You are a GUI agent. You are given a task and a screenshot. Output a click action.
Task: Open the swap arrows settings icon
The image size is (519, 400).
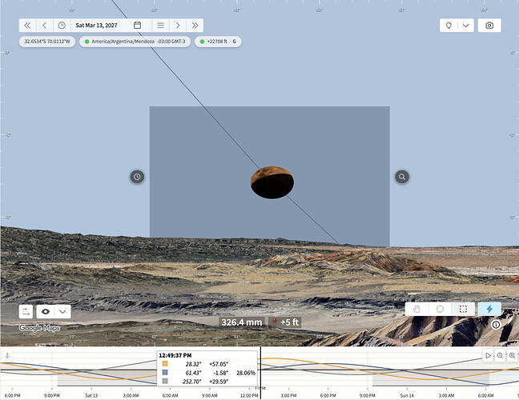pos(26,311)
